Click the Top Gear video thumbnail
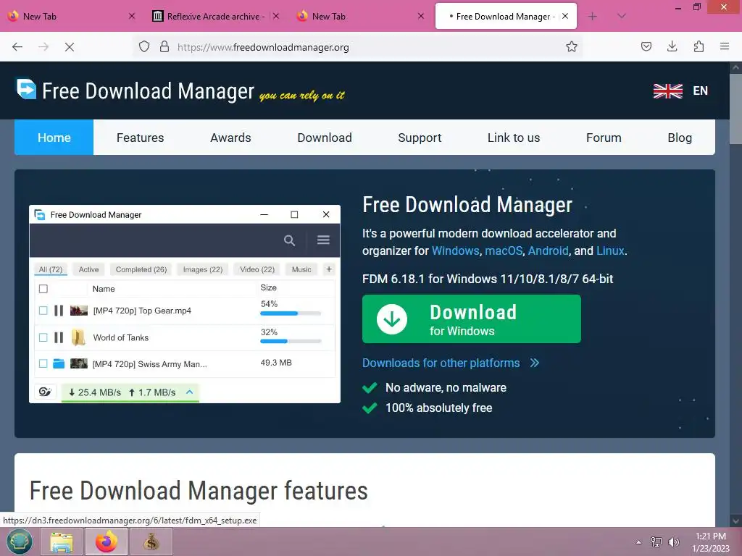The width and height of the screenshot is (742, 556). pos(78,311)
